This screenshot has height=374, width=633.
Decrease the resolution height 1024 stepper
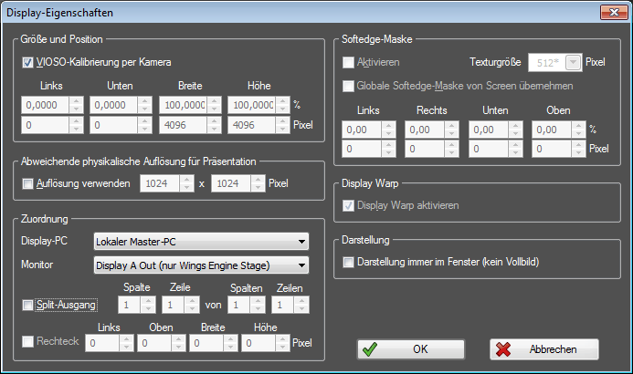(x=258, y=188)
